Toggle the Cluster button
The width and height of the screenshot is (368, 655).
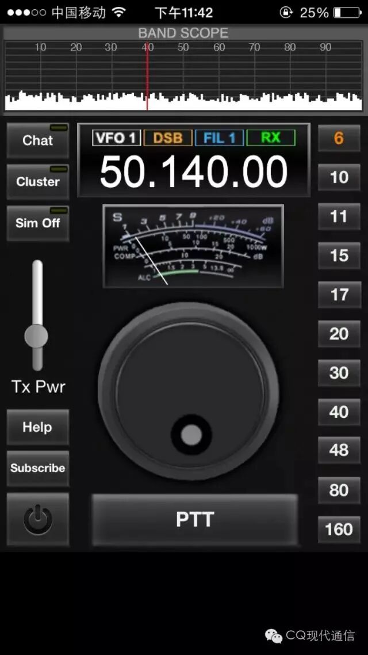coord(38,182)
